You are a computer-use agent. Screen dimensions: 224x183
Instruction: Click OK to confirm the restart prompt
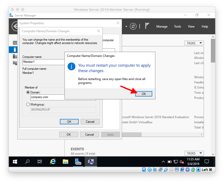pos(143,94)
